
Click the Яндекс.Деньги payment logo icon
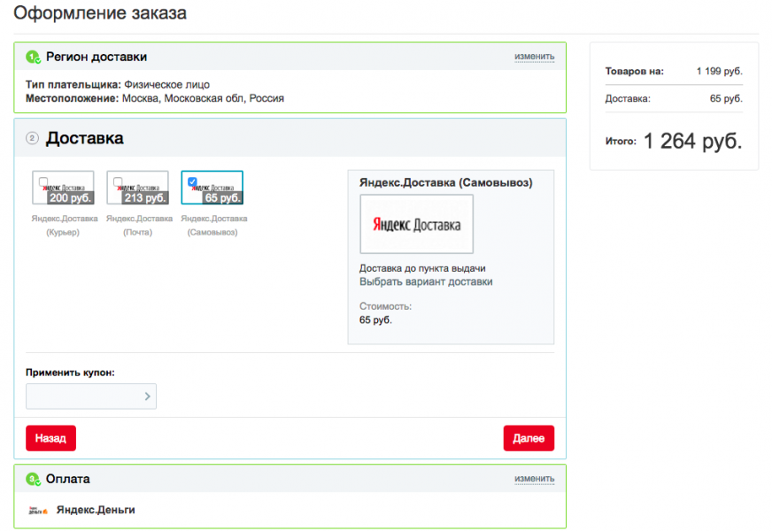37,511
